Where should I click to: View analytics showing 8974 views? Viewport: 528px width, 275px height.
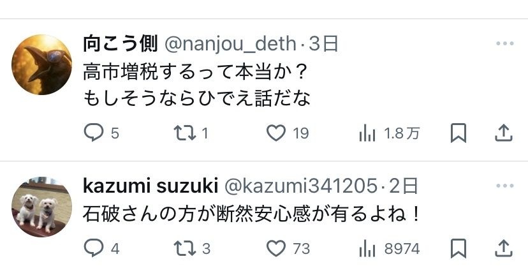pos(367,247)
